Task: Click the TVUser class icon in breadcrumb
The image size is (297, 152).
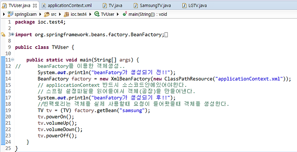Action: point(97,14)
